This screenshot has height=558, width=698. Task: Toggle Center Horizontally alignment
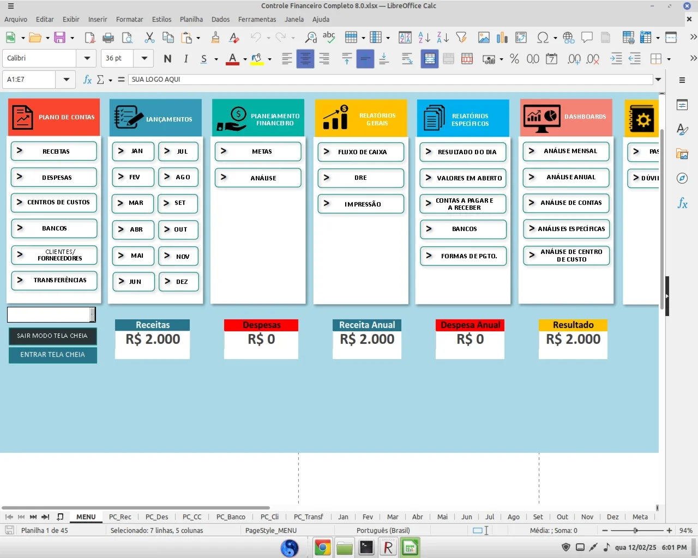point(305,59)
